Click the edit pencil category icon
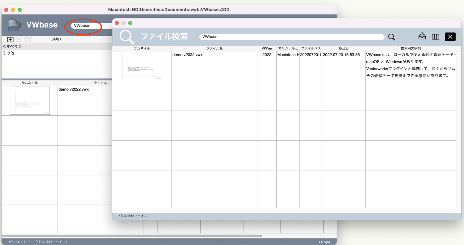Viewport: 464px width, 245px height. pyautogui.click(x=28, y=39)
